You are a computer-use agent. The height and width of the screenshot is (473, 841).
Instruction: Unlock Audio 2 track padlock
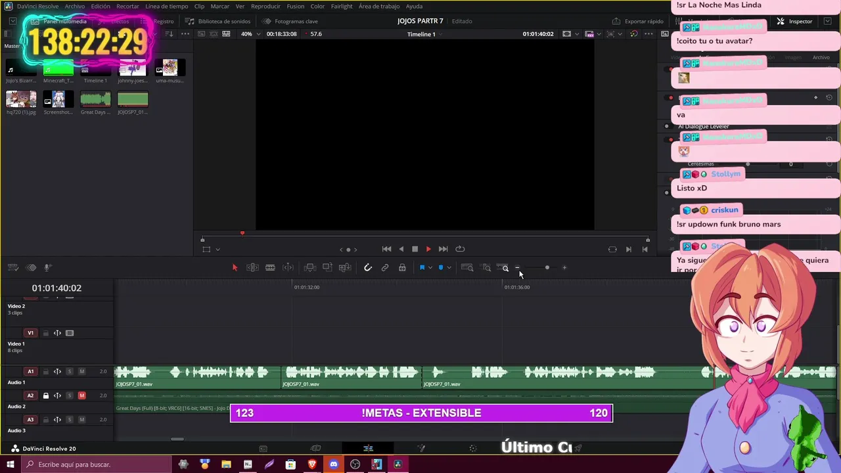[45, 395]
